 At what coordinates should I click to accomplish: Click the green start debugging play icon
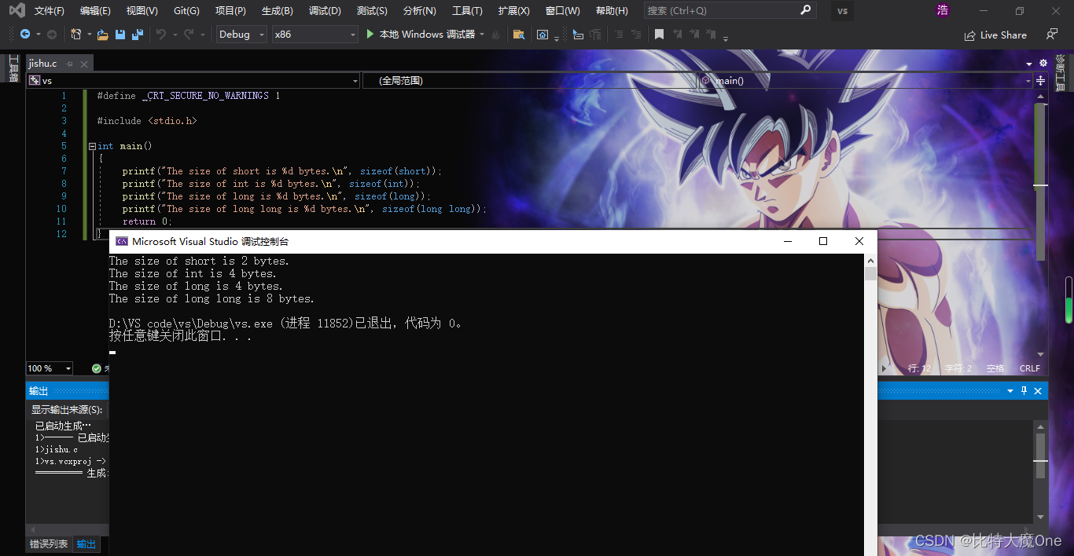[371, 35]
